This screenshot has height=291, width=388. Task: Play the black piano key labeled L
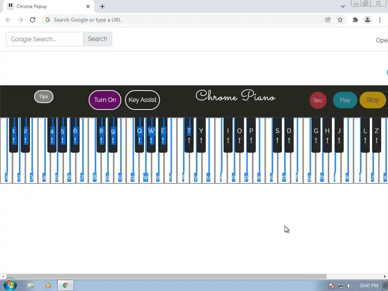365,135
